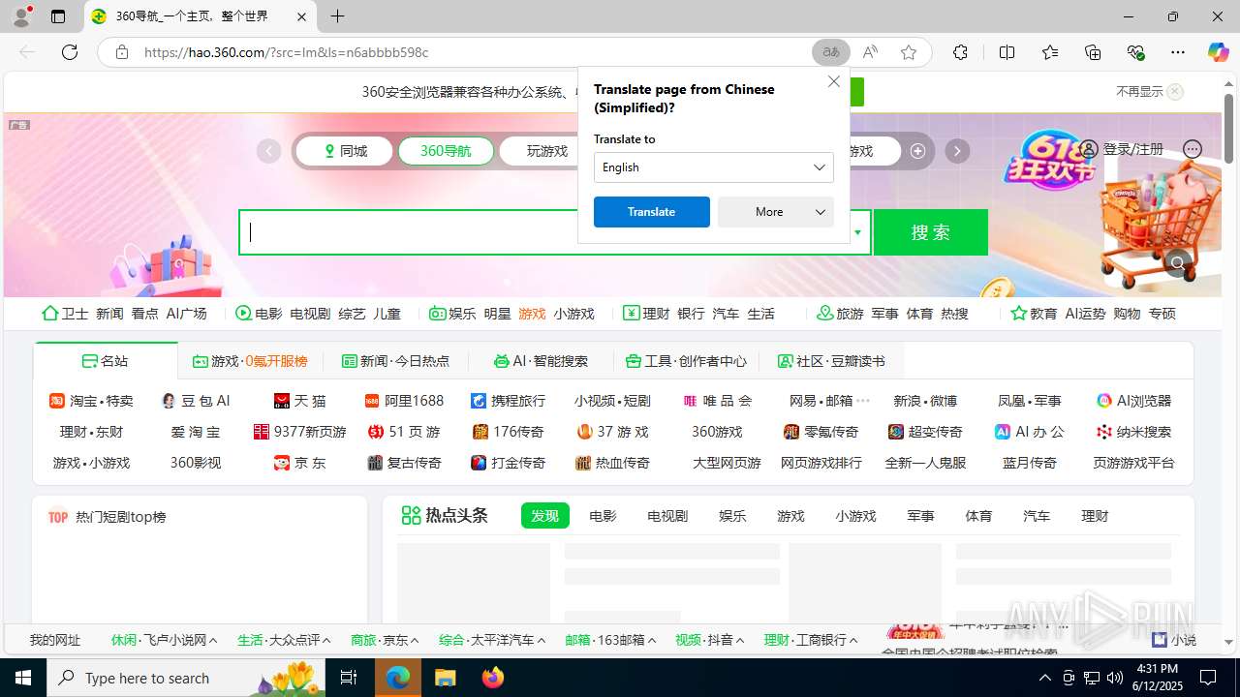The image size is (1240, 697).
Task: Close the translate popup
Action: pos(834,81)
